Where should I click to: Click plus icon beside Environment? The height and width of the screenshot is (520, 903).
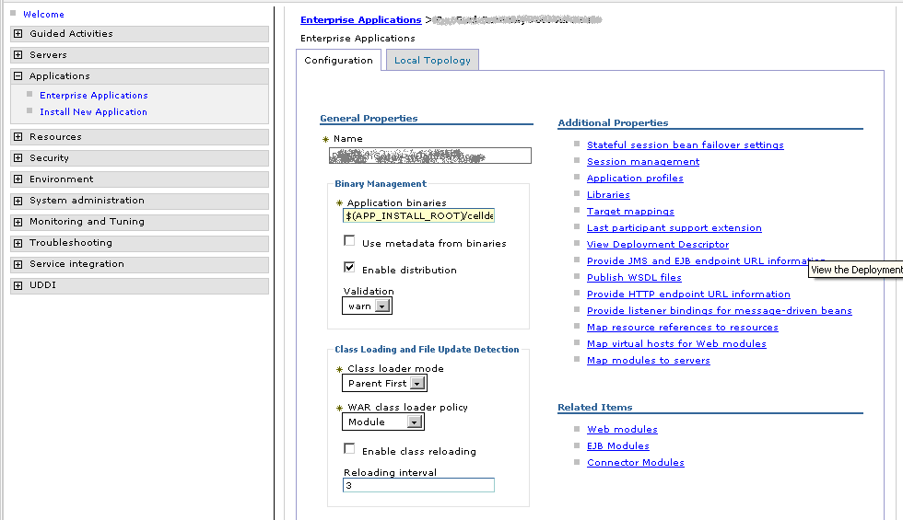18,179
